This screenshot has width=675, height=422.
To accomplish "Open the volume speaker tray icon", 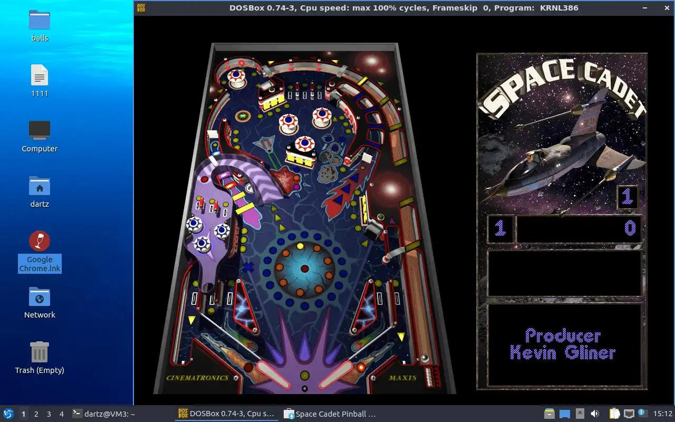I will tap(595, 414).
